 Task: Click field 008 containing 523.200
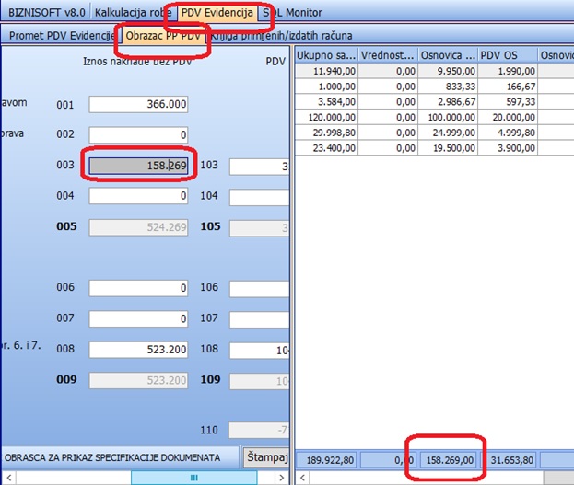click(x=140, y=350)
